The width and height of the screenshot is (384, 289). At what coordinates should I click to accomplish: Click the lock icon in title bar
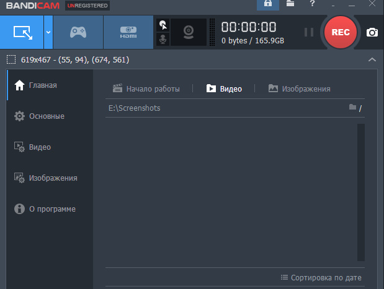[267, 4]
